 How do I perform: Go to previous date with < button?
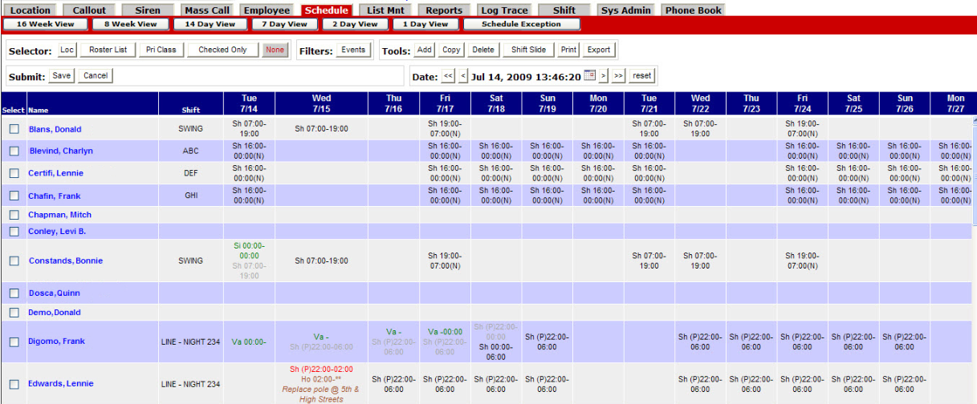pos(463,75)
